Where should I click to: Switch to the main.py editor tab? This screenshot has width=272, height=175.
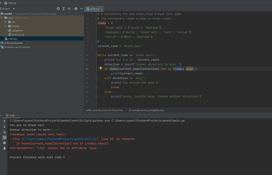(94, 9)
